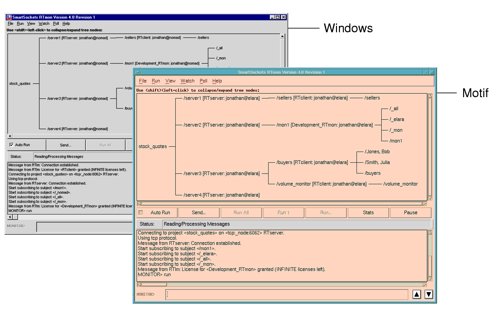Select /sellers [RTclient: jonathan@elara] node
Image resolution: width=497 pixels, height=312 pixels.
tap(312, 98)
